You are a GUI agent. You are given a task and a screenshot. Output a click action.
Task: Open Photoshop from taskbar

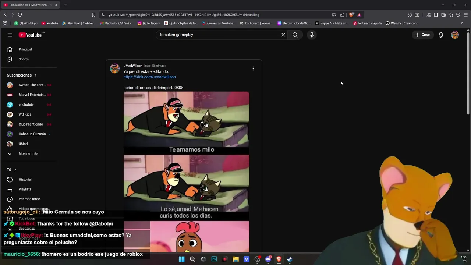click(x=214, y=259)
